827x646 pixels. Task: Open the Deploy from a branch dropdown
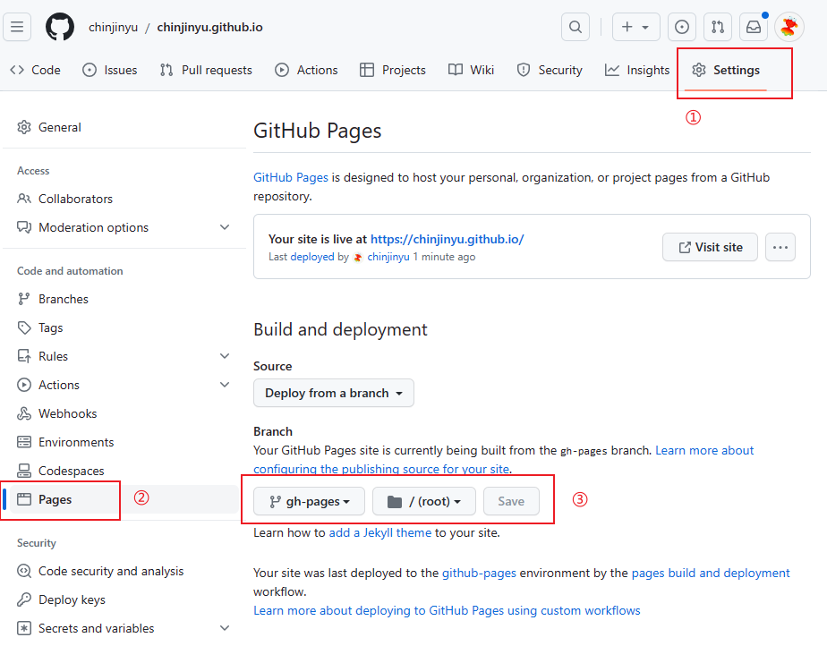[x=333, y=393]
